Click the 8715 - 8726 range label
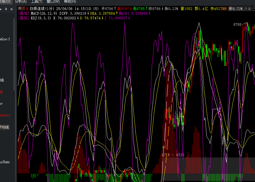 coord(173,155)
